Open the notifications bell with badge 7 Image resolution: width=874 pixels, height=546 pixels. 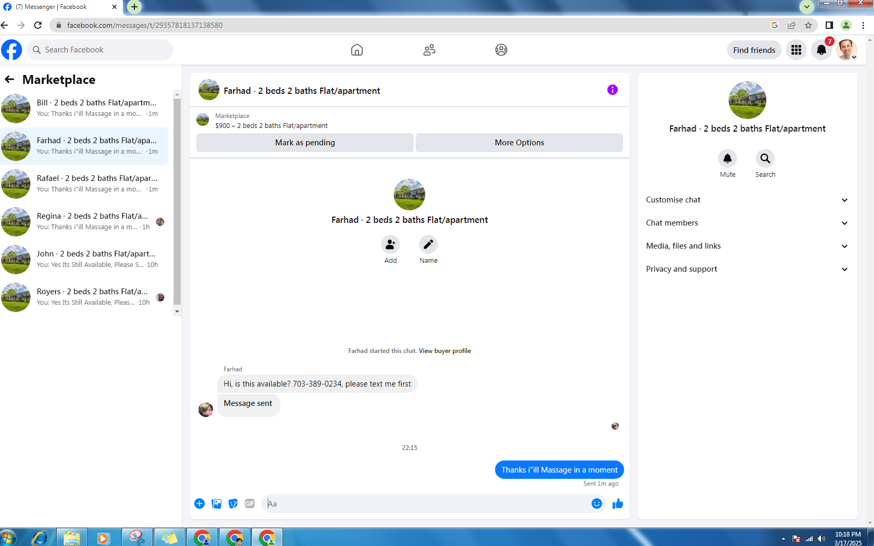tap(822, 50)
